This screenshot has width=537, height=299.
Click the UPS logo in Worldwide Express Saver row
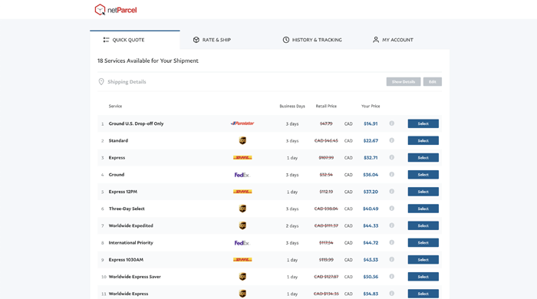pos(242,277)
